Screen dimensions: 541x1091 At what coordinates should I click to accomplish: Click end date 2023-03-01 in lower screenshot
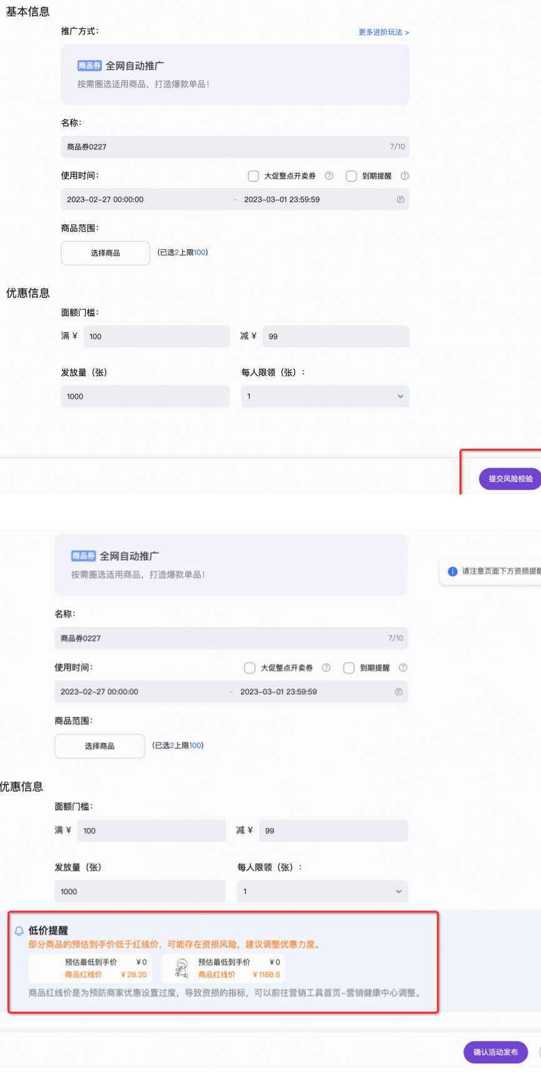(279, 692)
